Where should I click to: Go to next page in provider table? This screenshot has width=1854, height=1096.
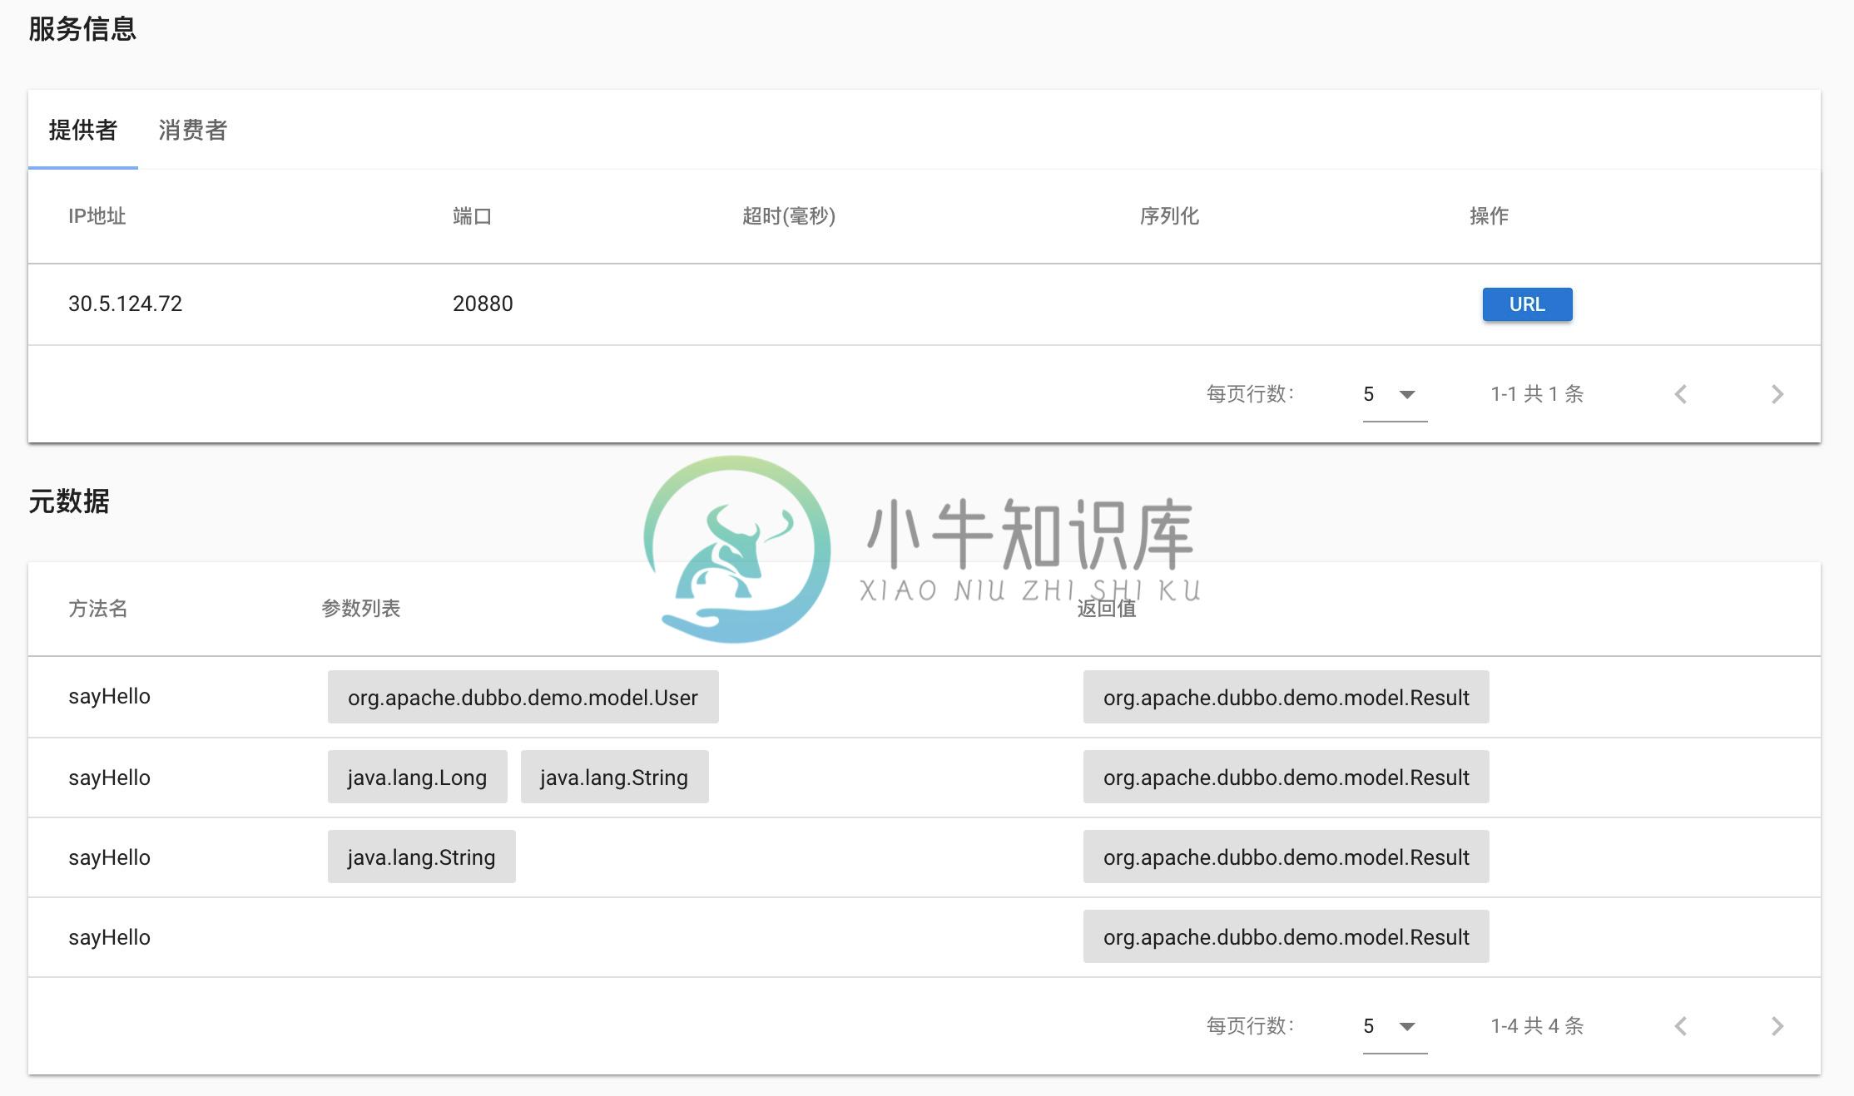click(1777, 394)
